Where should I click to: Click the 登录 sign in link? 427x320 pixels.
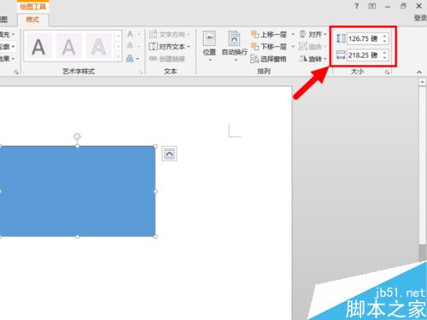click(x=420, y=18)
